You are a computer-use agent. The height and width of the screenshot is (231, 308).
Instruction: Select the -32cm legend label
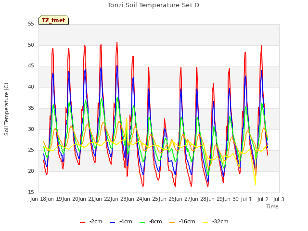pos(220,221)
